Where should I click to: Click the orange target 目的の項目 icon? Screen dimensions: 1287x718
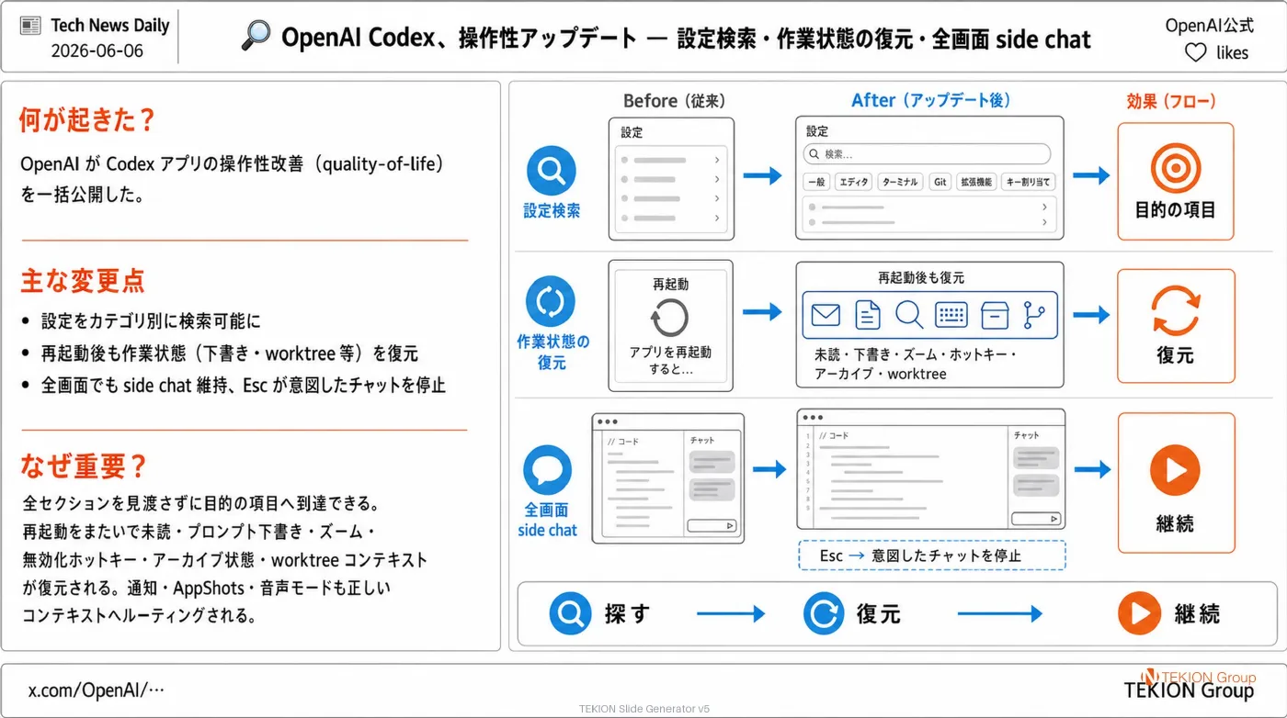point(1176,168)
